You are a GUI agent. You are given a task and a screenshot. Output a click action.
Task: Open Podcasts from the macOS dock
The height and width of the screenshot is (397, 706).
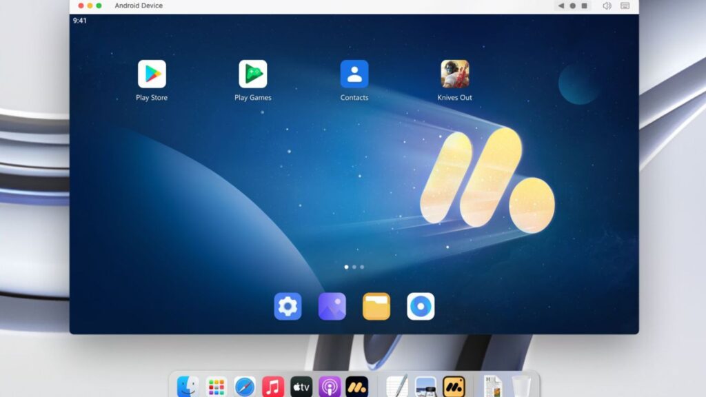pyautogui.click(x=330, y=387)
